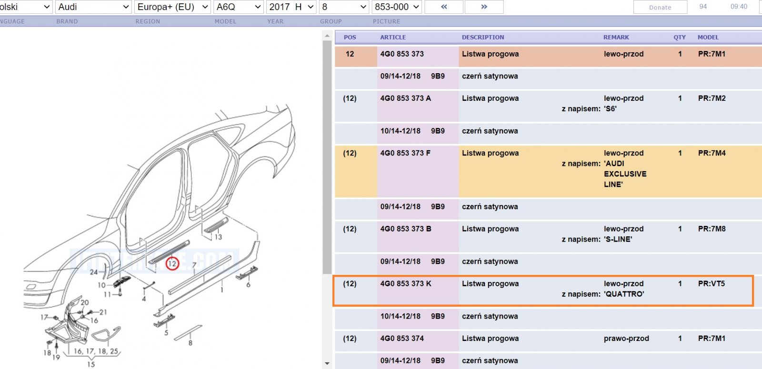Open the Model dropdown showing A6Q

tap(239, 7)
